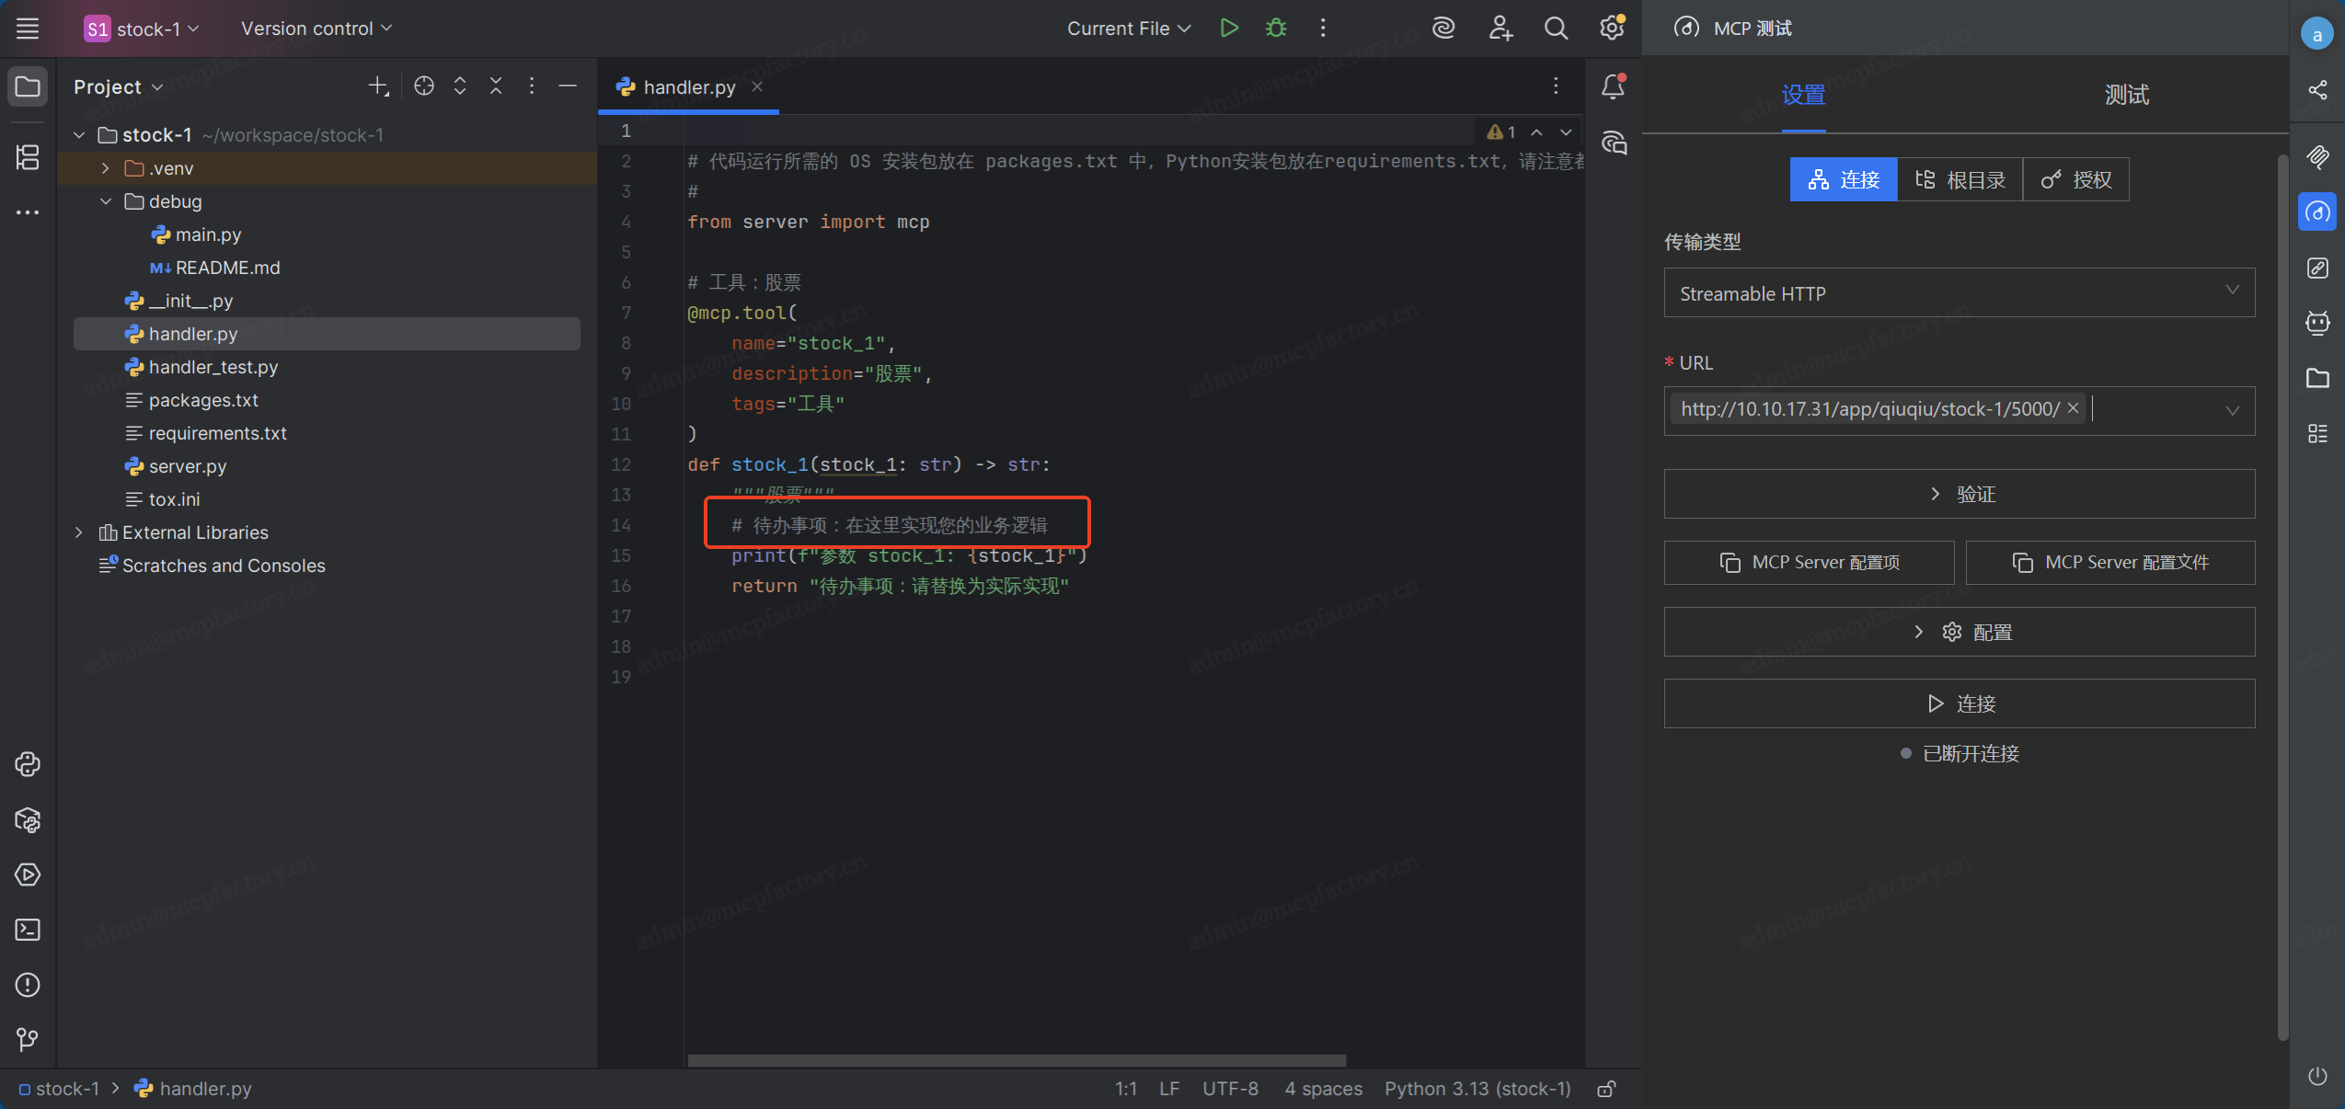Viewport: 2345px width, 1109px height.
Task: Open server.py in project tree
Action: pos(188,466)
